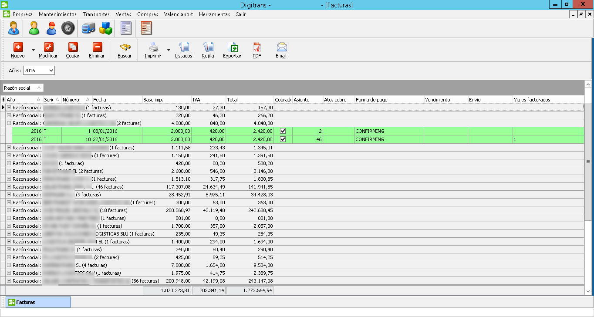Open the Transportes menu
The image size is (594, 317).
pos(96,14)
